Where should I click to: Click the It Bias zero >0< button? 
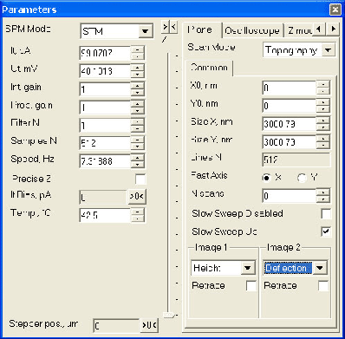click(x=137, y=197)
